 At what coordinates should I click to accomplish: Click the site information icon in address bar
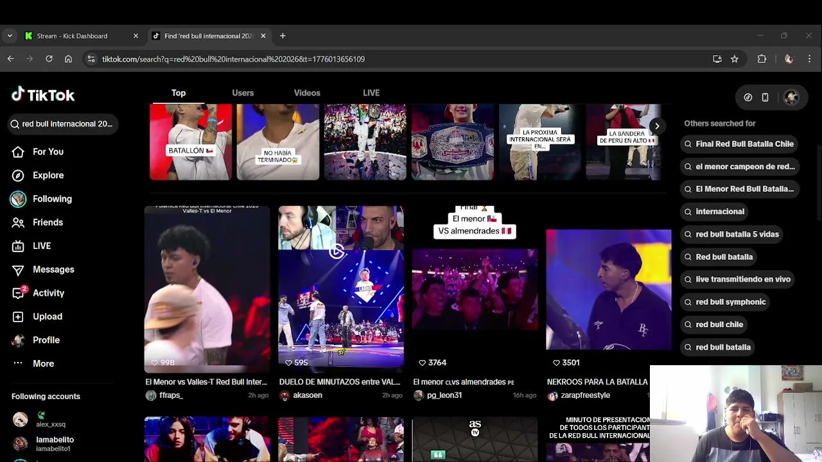click(91, 59)
